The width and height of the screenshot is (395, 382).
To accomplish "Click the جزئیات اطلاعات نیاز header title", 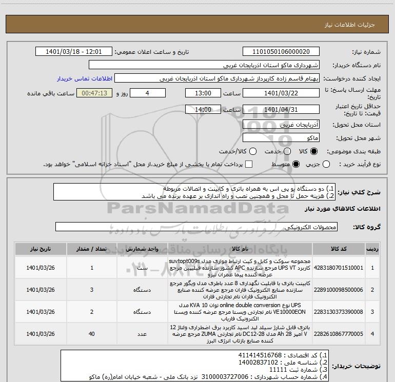I will click(x=350, y=25).
